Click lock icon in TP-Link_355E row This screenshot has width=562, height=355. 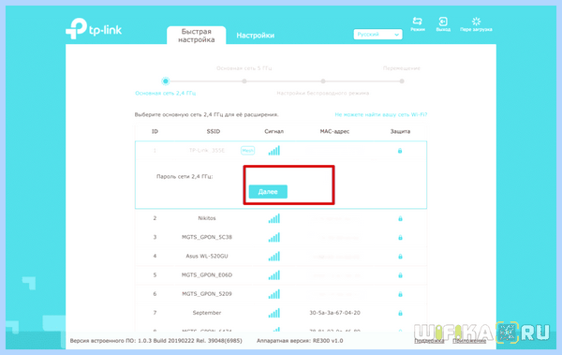point(400,151)
